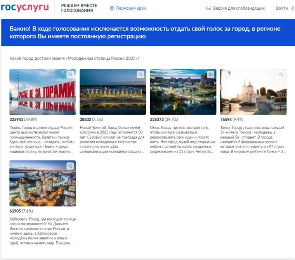This screenshot has height=260, width=295.
Task: Click the blue Важно notice banner
Action: point(147,33)
